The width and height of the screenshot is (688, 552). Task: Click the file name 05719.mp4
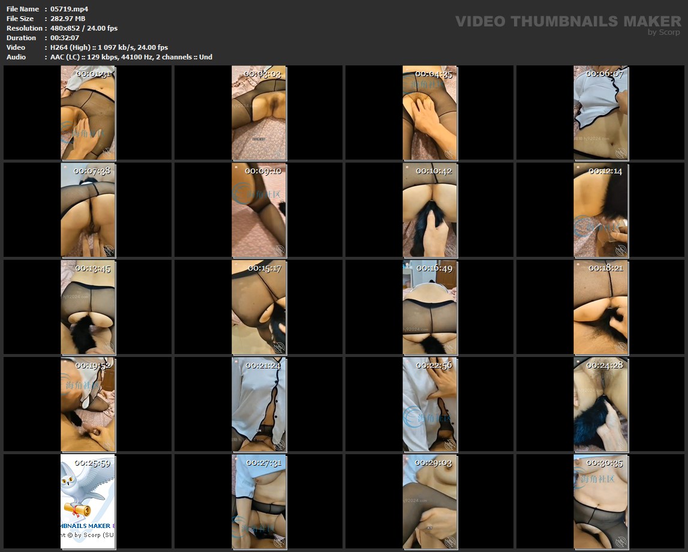point(70,9)
